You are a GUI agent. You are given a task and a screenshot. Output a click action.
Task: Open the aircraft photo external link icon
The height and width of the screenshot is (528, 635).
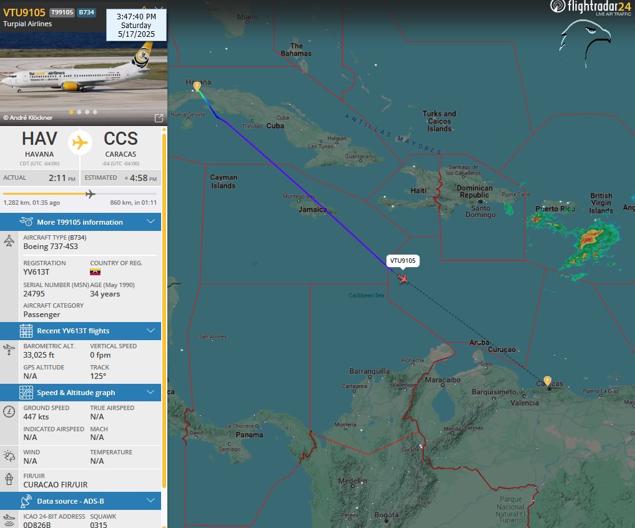[x=159, y=118]
